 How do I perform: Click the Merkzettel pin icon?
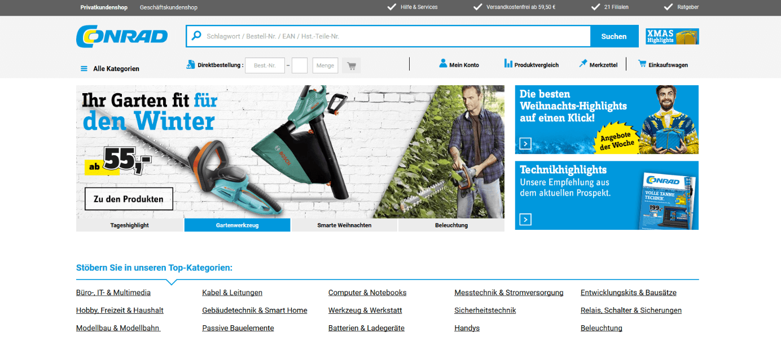(x=583, y=63)
